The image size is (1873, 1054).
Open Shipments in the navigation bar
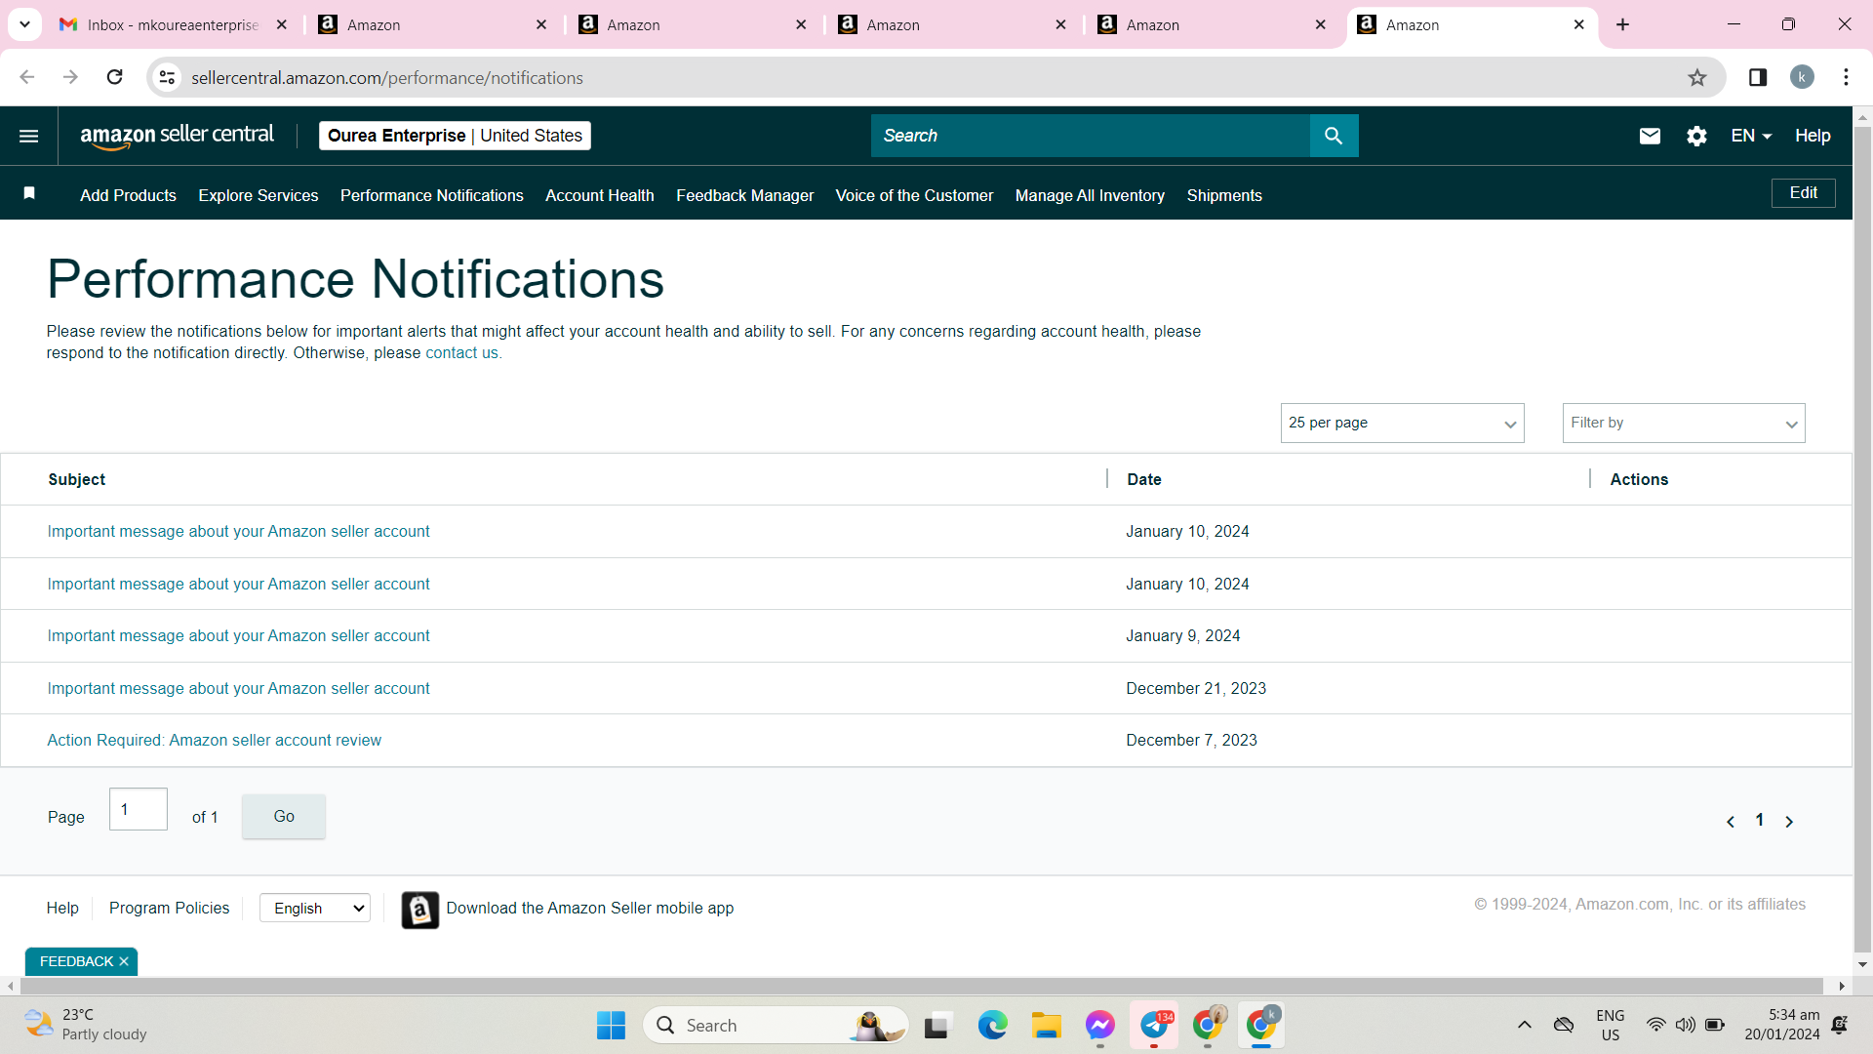[x=1224, y=195]
